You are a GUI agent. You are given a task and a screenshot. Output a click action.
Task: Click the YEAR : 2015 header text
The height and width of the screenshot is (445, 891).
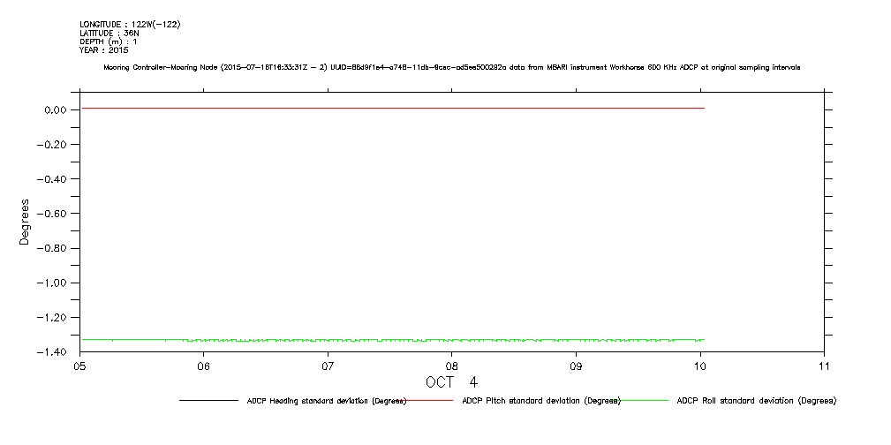pyautogui.click(x=103, y=50)
